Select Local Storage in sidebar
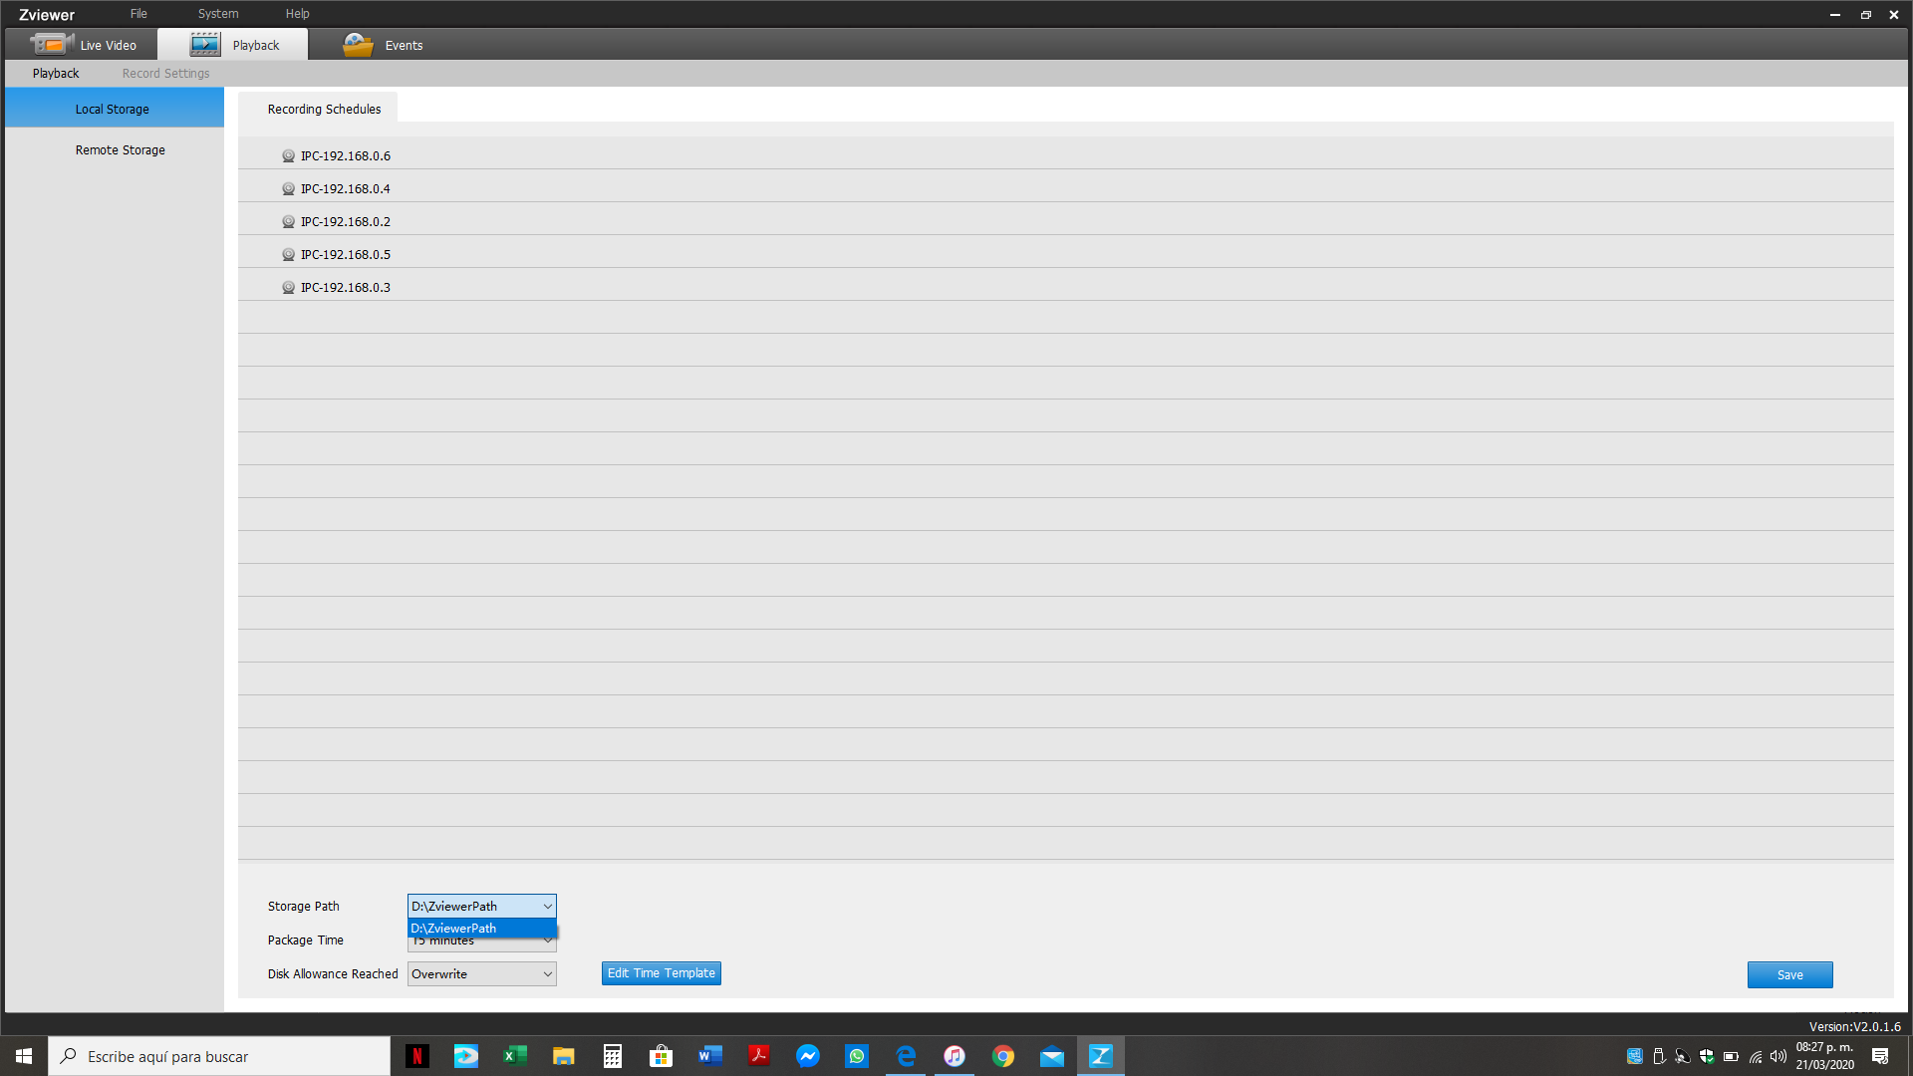The height and width of the screenshot is (1076, 1913). [115, 109]
